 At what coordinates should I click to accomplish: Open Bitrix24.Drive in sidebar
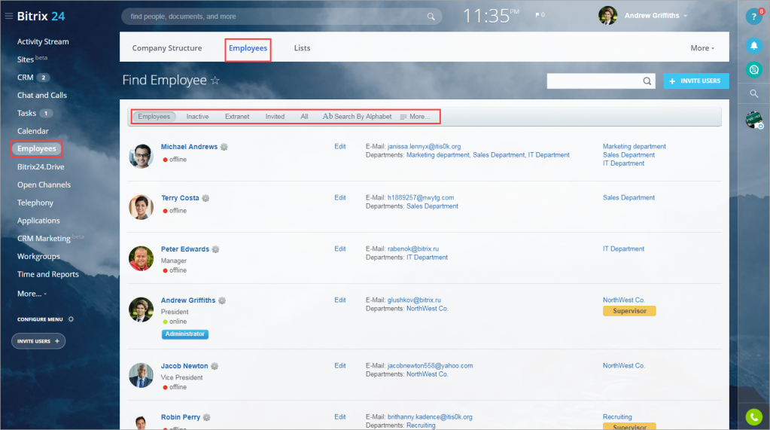pos(41,167)
